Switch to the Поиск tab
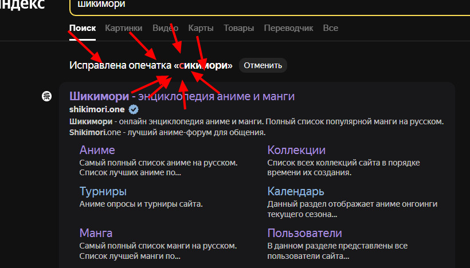 (x=82, y=28)
